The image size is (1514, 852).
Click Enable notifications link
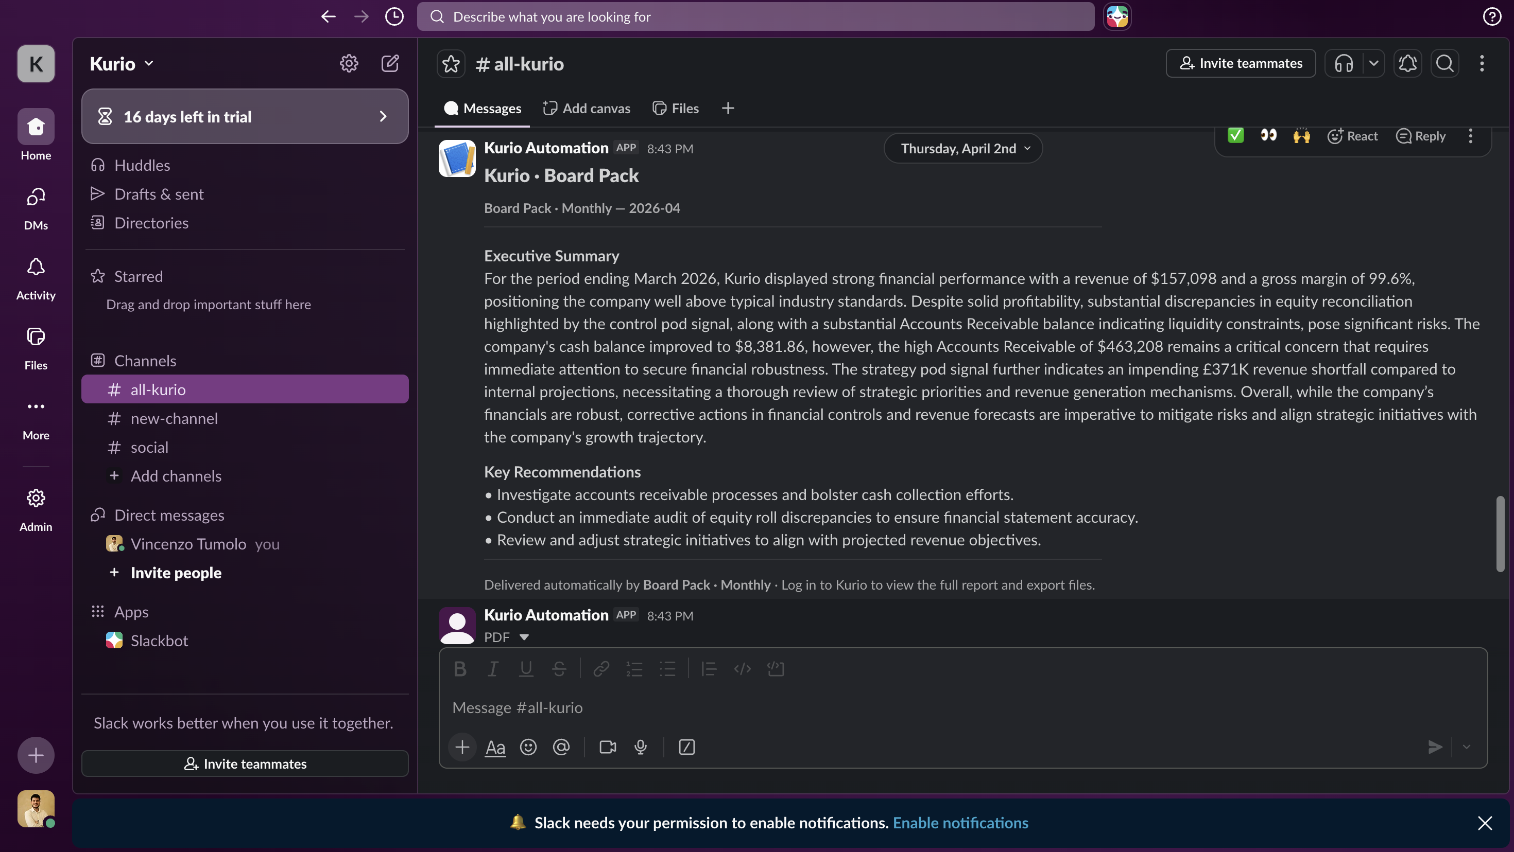[x=960, y=823]
